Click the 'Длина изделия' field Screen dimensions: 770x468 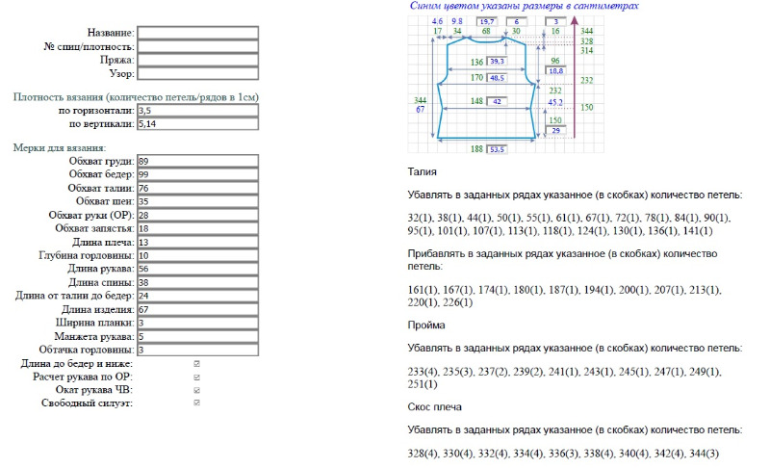pos(197,309)
